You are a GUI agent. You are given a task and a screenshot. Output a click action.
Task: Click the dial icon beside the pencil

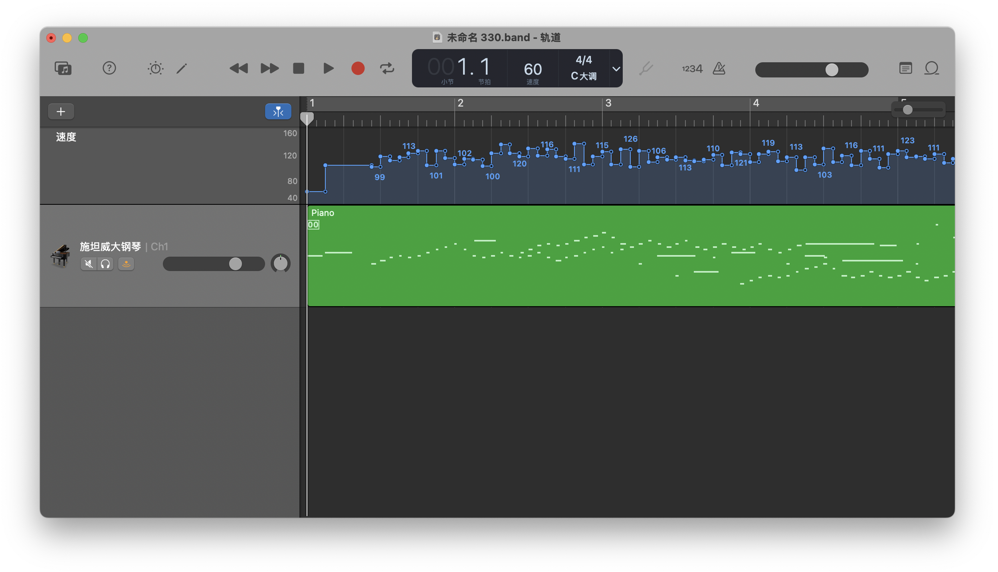(x=155, y=68)
